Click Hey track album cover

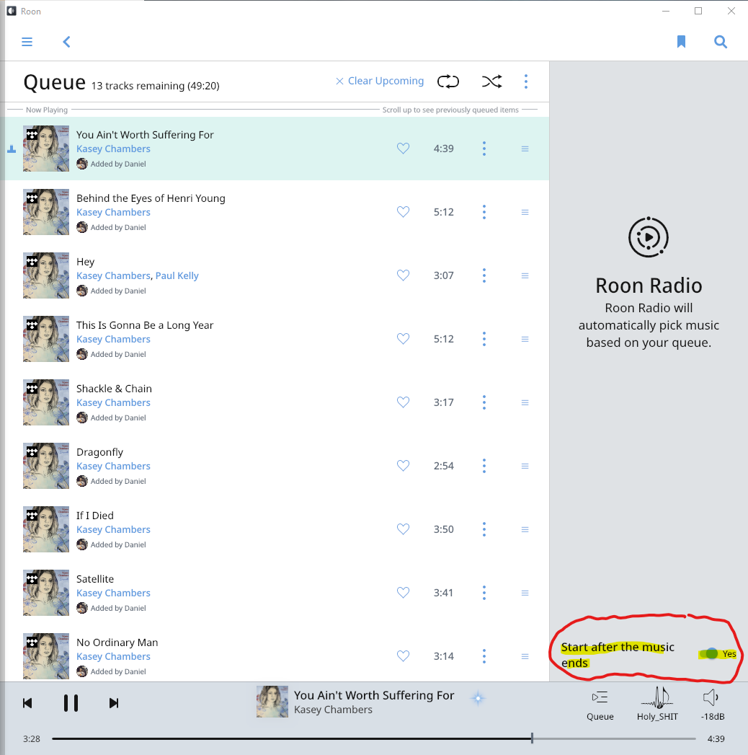click(46, 275)
